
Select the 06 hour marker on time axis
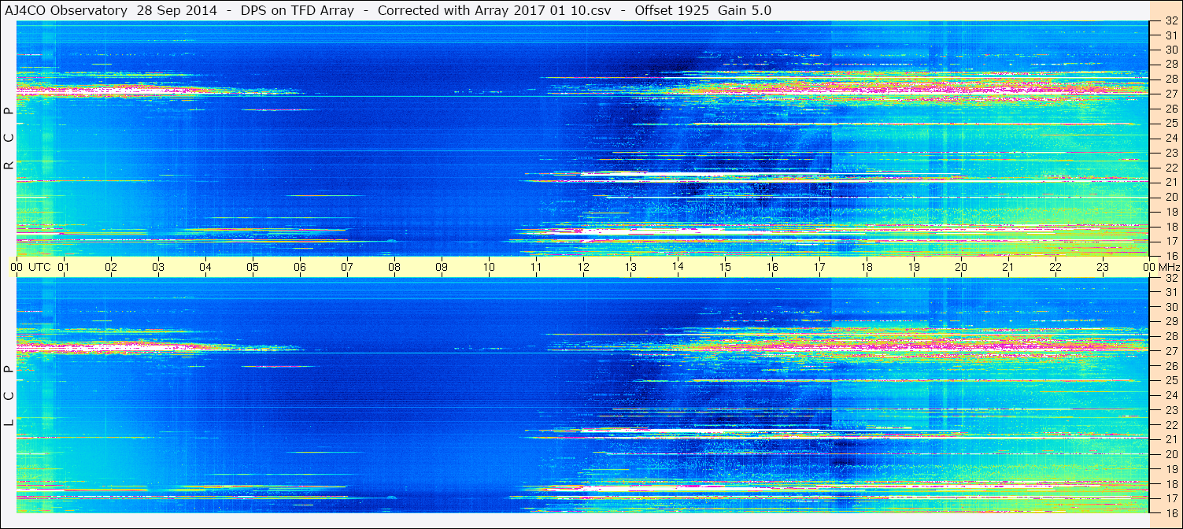[300, 267]
